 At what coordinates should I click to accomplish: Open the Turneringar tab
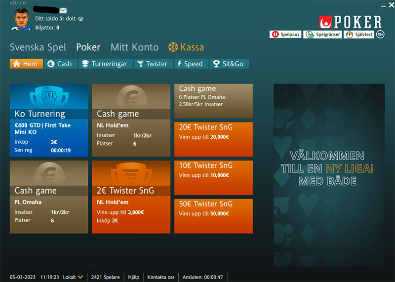(x=106, y=64)
